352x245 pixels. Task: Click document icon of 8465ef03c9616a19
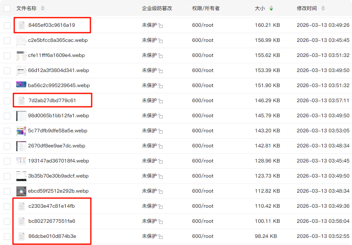click(x=21, y=25)
